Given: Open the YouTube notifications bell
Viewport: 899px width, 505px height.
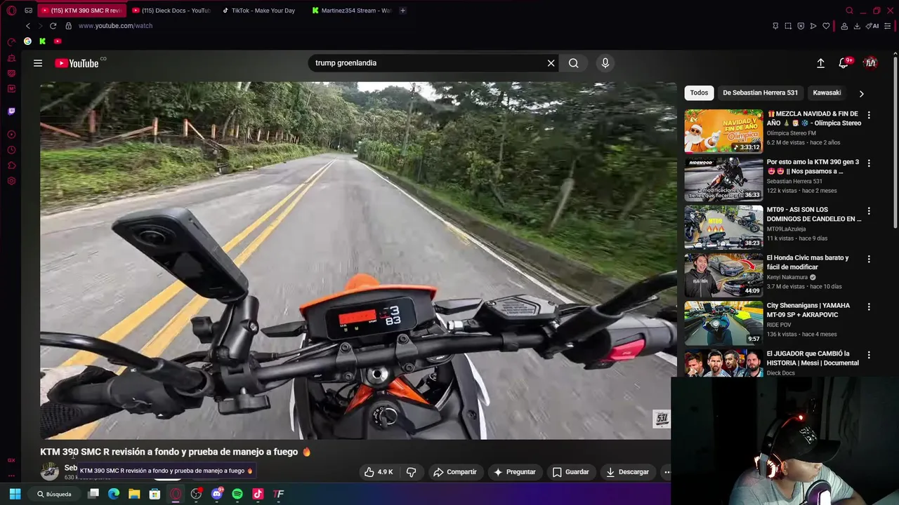Looking at the screenshot, I should (x=844, y=63).
